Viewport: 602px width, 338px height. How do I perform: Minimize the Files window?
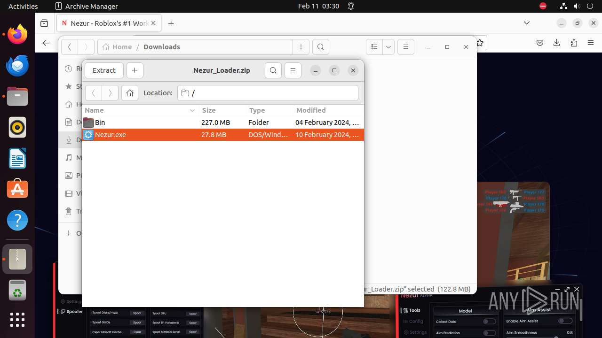tap(428, 47)
